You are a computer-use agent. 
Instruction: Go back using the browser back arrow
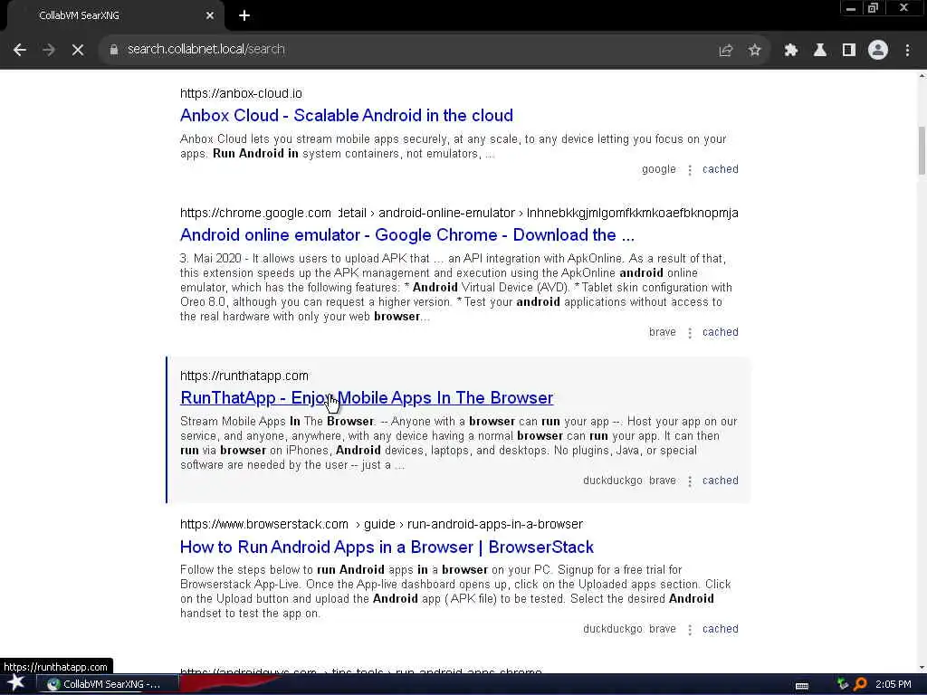click(x=20, y=50)
